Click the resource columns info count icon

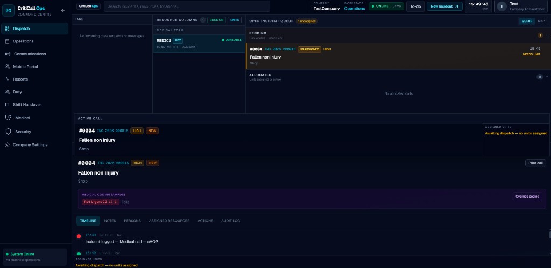point(203,20)
